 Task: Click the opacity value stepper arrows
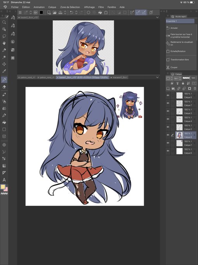[x=197, y=78]
